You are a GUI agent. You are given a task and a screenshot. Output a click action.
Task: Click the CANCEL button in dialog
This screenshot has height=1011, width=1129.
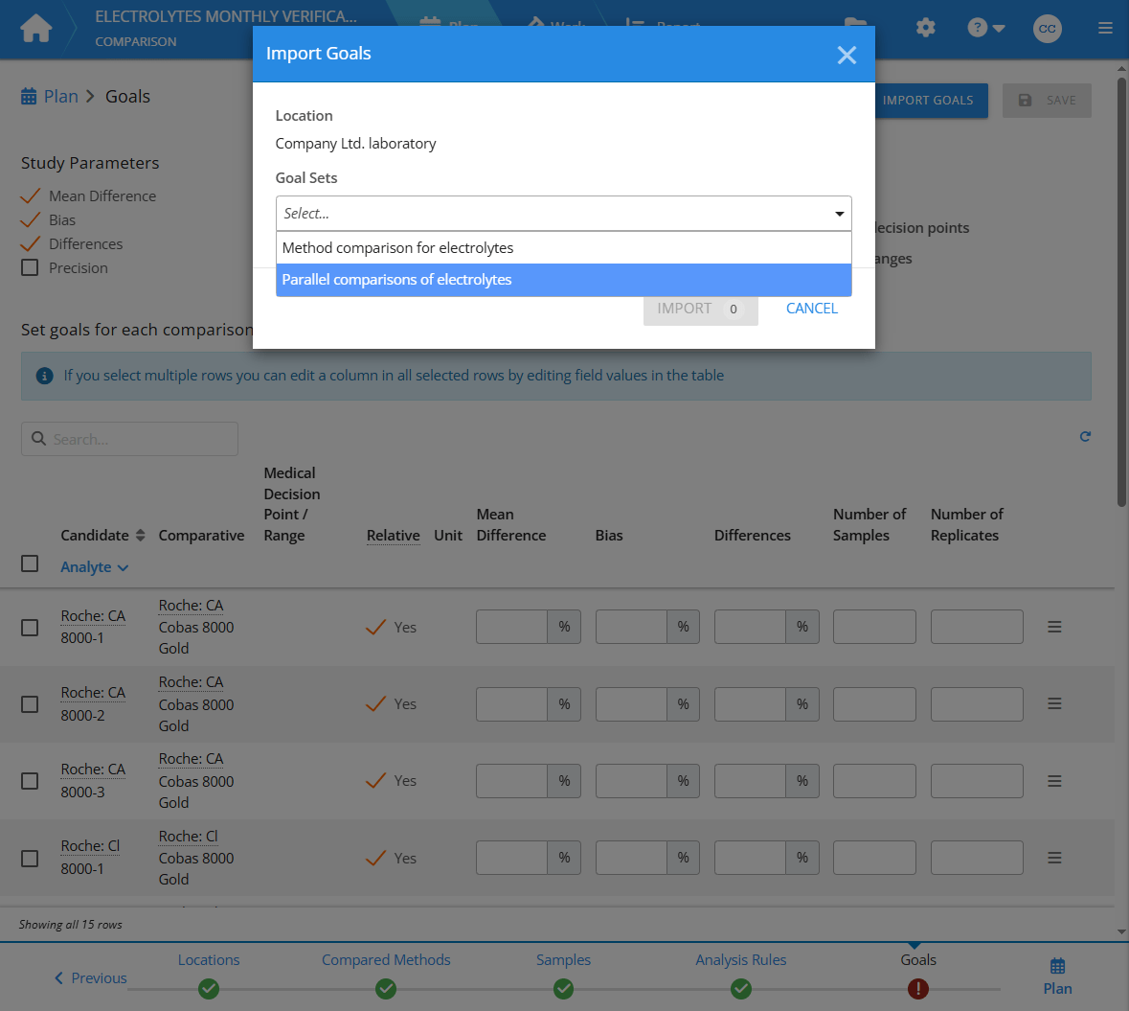(x=811, y=309)
